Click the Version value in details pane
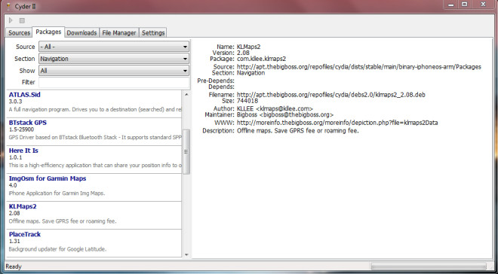The height and width of the screenshot is (274, 498). [243, 53]
